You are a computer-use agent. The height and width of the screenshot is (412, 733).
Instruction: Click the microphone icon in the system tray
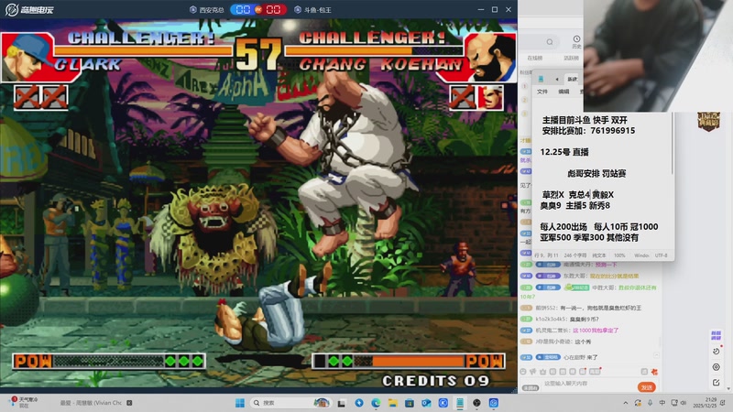point(651,403)
